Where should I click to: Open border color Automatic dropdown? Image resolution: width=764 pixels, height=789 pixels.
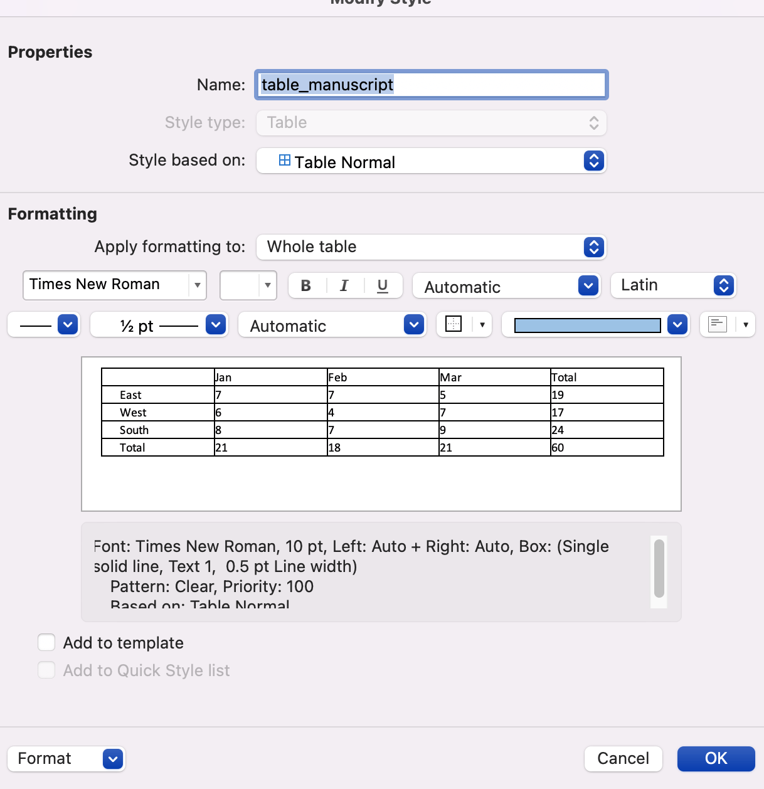(332, 324)
